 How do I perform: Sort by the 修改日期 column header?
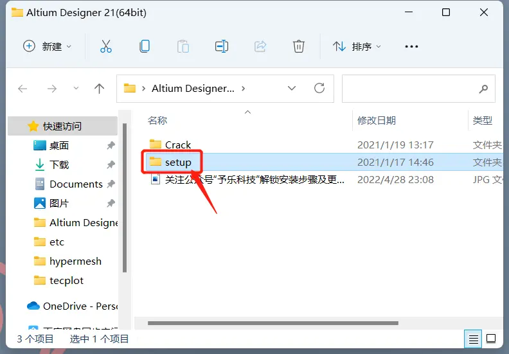(377, 120)
